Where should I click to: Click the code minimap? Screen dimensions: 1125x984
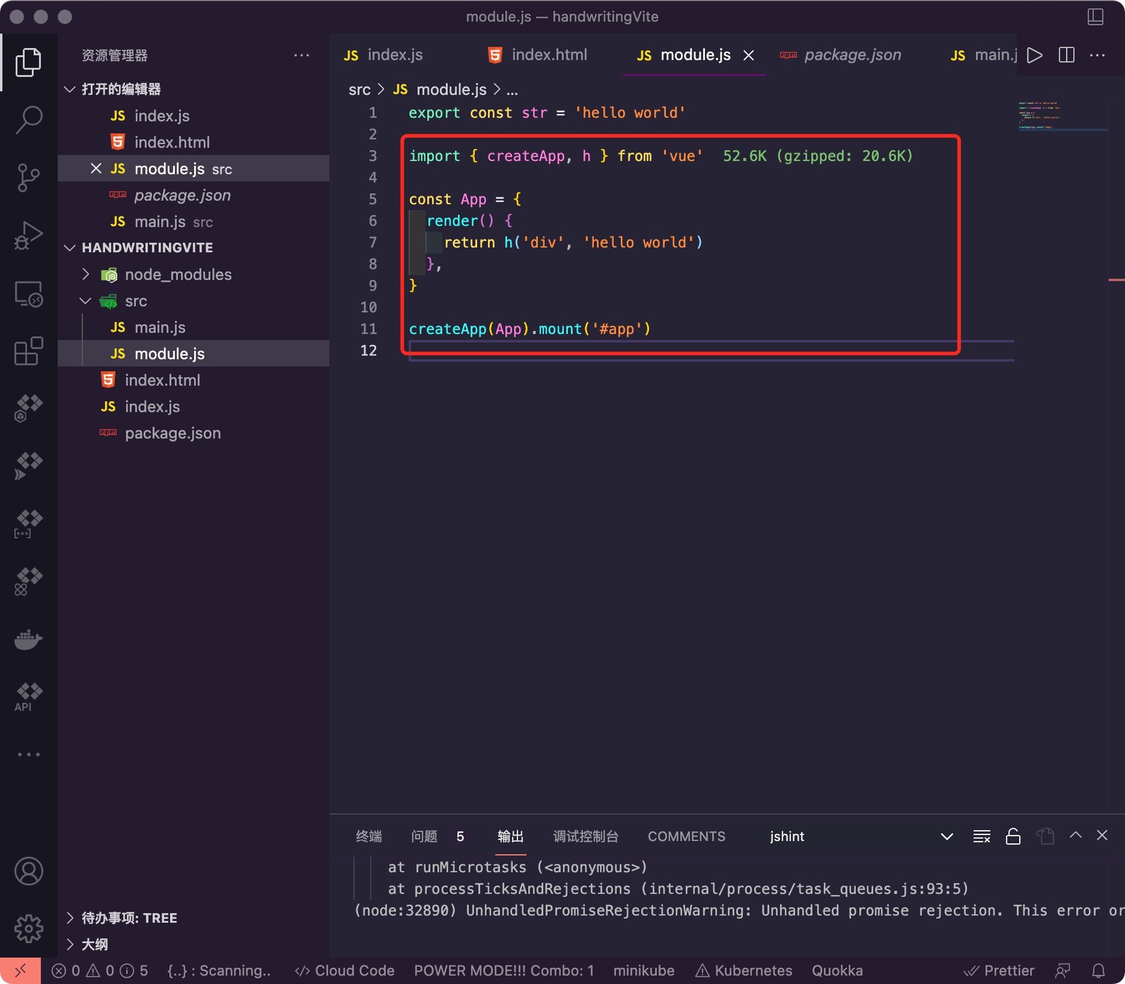(x=1062, y=115)
